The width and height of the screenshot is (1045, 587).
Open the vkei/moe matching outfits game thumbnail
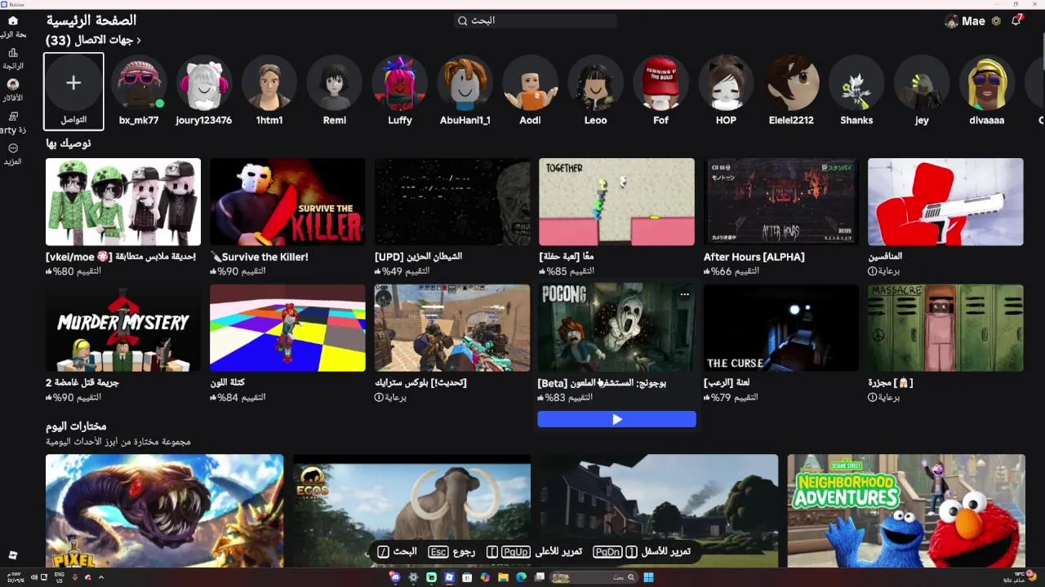tap(123, 202)
